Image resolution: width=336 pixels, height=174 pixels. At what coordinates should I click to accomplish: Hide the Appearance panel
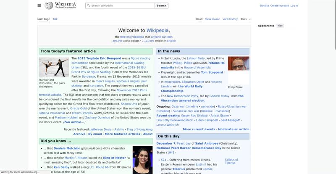[280, 26]
